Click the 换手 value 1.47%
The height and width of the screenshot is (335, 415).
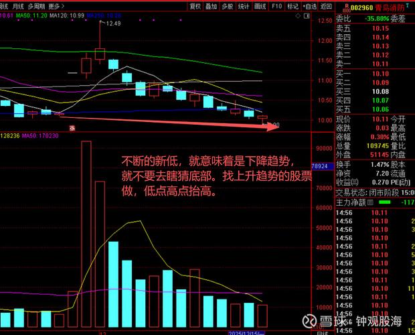point(380,164)
